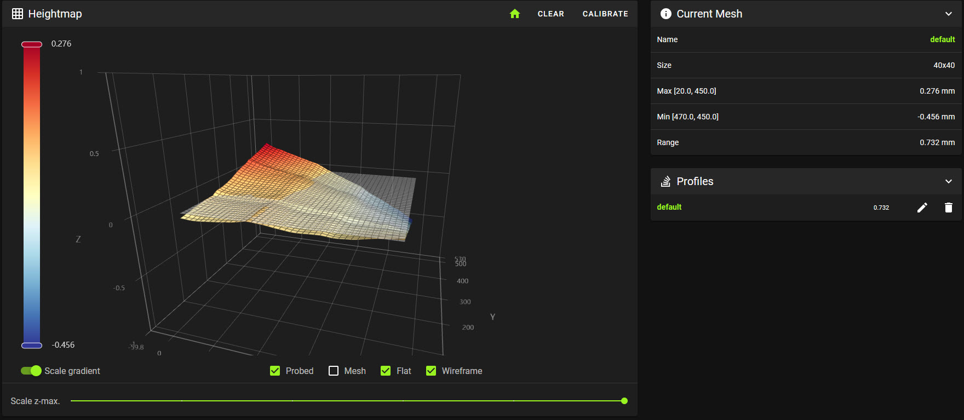Toggle the Scale gradient switch
This screenshot has height=420, width=964.
(31, 371)
